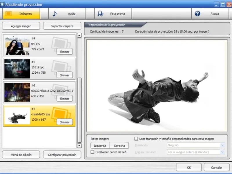Remove image #6 with Eliminar
Screen dimensions: 232x174
click(64, 99)
